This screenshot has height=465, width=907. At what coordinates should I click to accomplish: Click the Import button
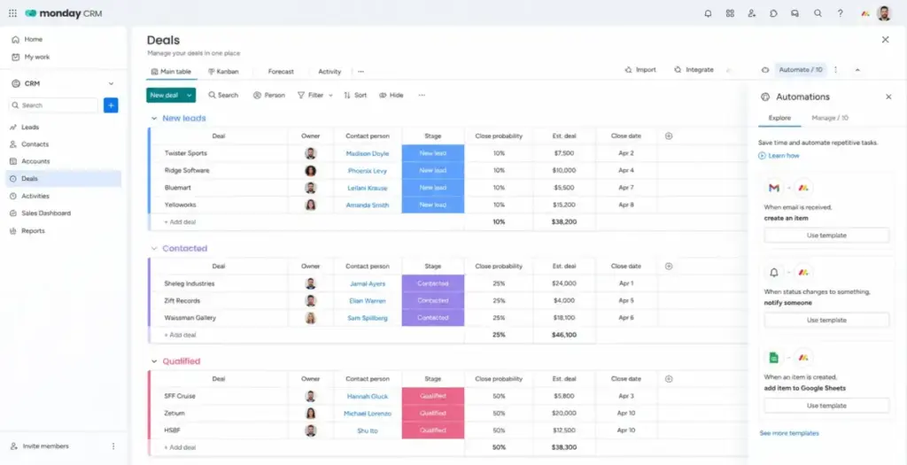tap(640, 69)
